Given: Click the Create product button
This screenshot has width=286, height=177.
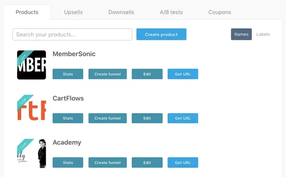Looking at the screenshot, I should [x=162, y=34].
